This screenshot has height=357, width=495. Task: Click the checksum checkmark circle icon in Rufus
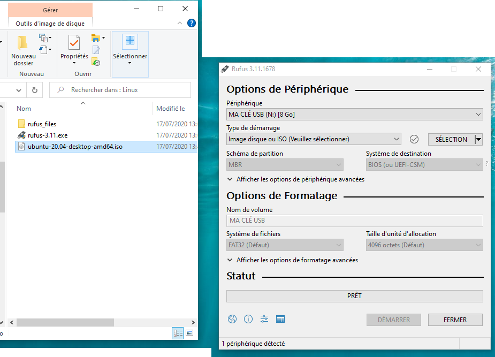pyautogui.click(x=414, y=139)
